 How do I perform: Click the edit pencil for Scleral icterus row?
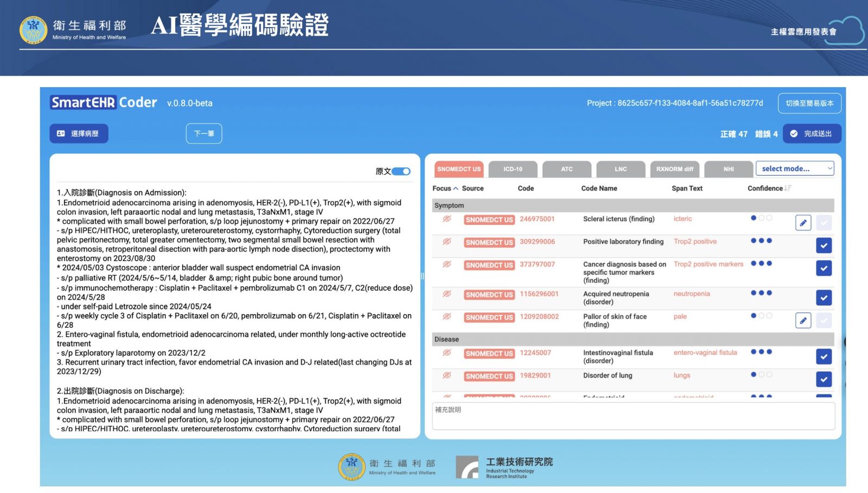point(803,223)
